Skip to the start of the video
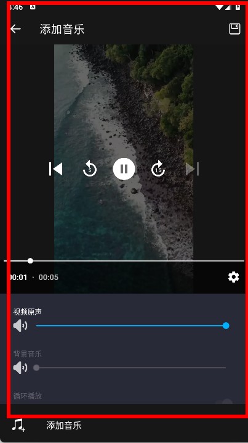 click(55, 169)
